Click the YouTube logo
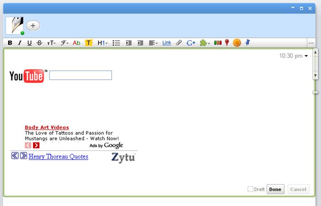Image resolution: width=321 pixels, height=206 pixels. [x=28, y=76]
